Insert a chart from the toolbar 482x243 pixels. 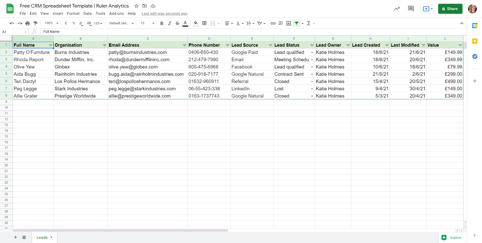pos(288,23)
